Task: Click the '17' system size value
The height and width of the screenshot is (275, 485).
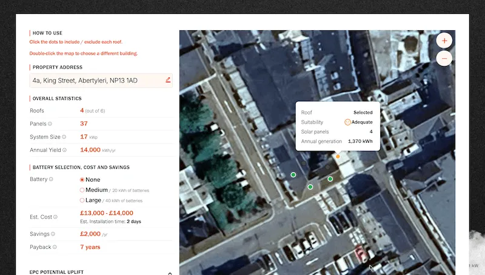Action: (x=84, y=136)
